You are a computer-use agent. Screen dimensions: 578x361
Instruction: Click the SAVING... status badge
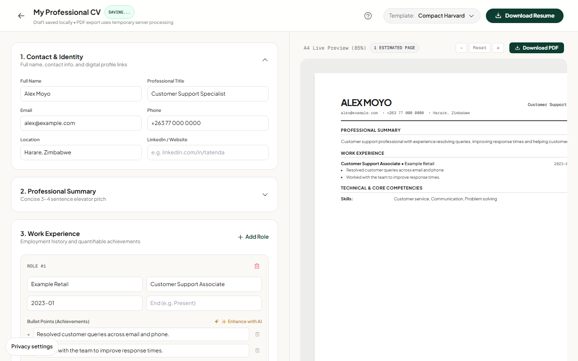point(119,12)
